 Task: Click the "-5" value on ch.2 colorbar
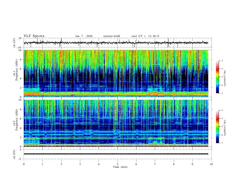pyautogui.click(x=221, y=127)
